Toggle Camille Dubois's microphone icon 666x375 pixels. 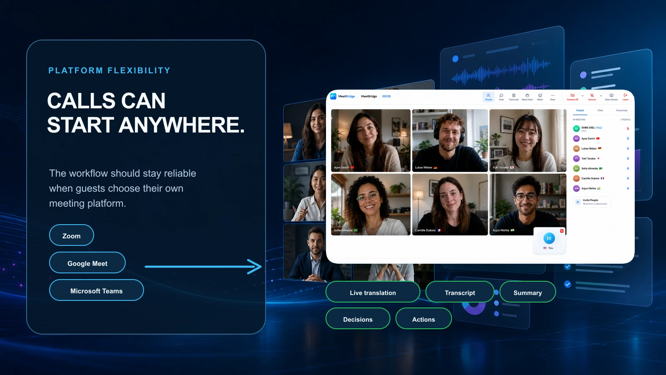(x=628, y=178)
